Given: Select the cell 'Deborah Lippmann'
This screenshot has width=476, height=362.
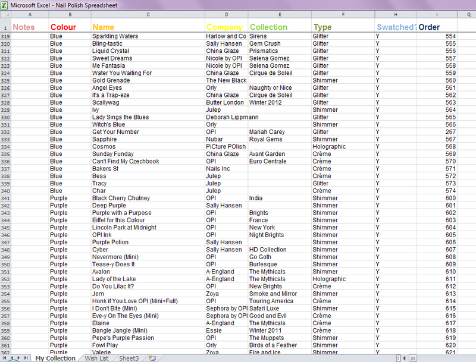Looking at the screenshot, I should click(x=227, y=117).
